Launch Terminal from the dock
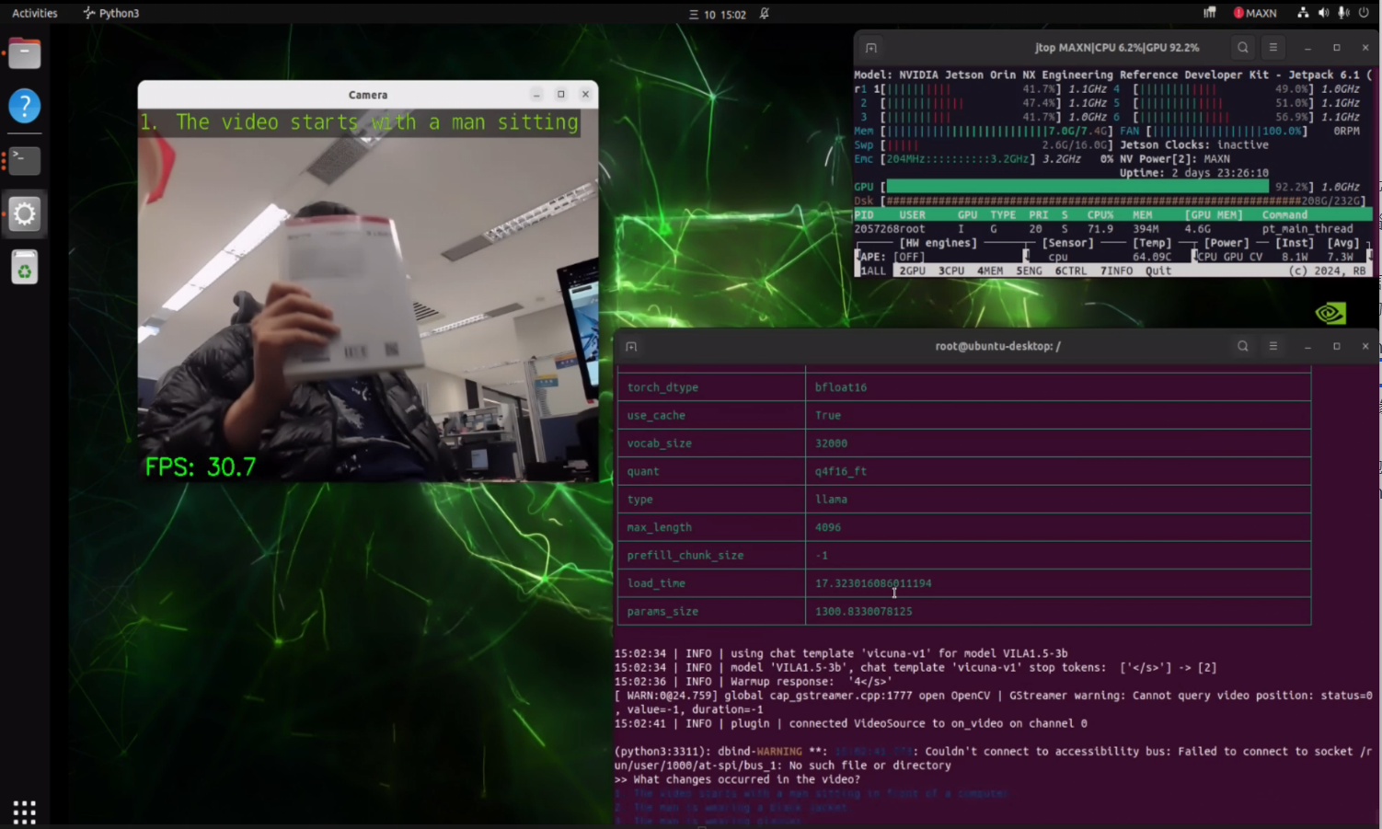Screen dimensions: 1382x829 click(x=25, y=160)
